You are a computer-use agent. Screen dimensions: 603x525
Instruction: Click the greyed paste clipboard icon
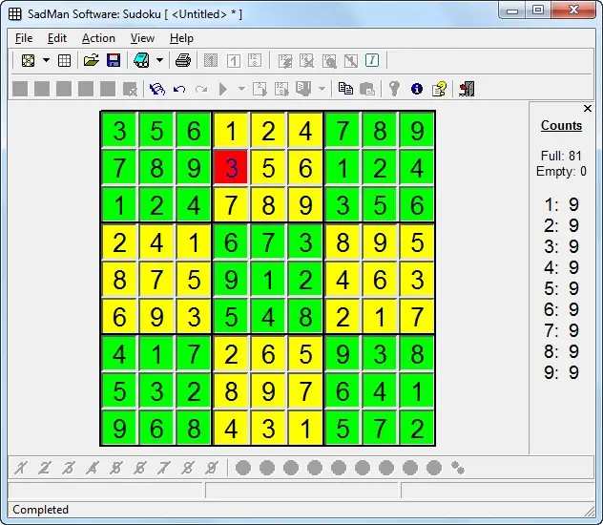[367, 89]
